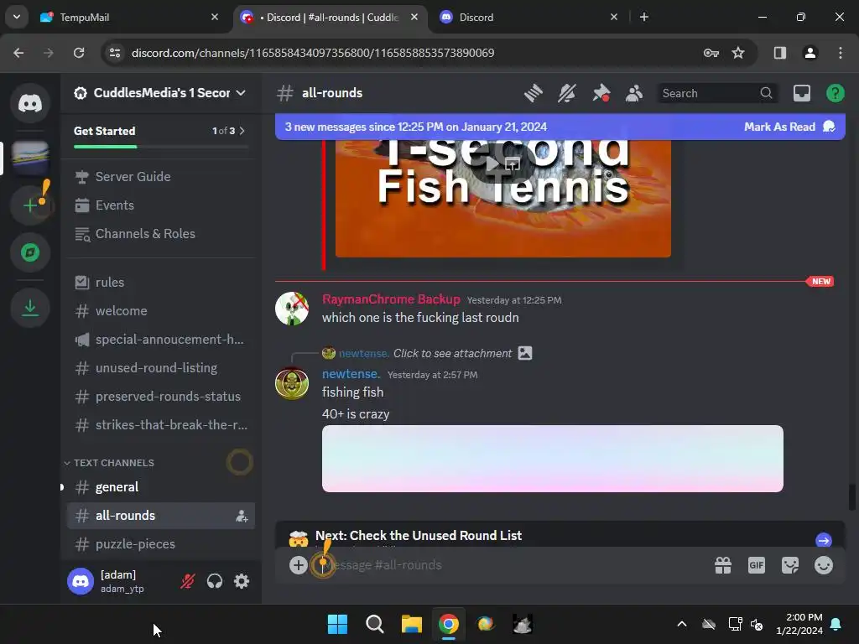Open taskbar clock showing 2:00 PM

pos(799,624)
